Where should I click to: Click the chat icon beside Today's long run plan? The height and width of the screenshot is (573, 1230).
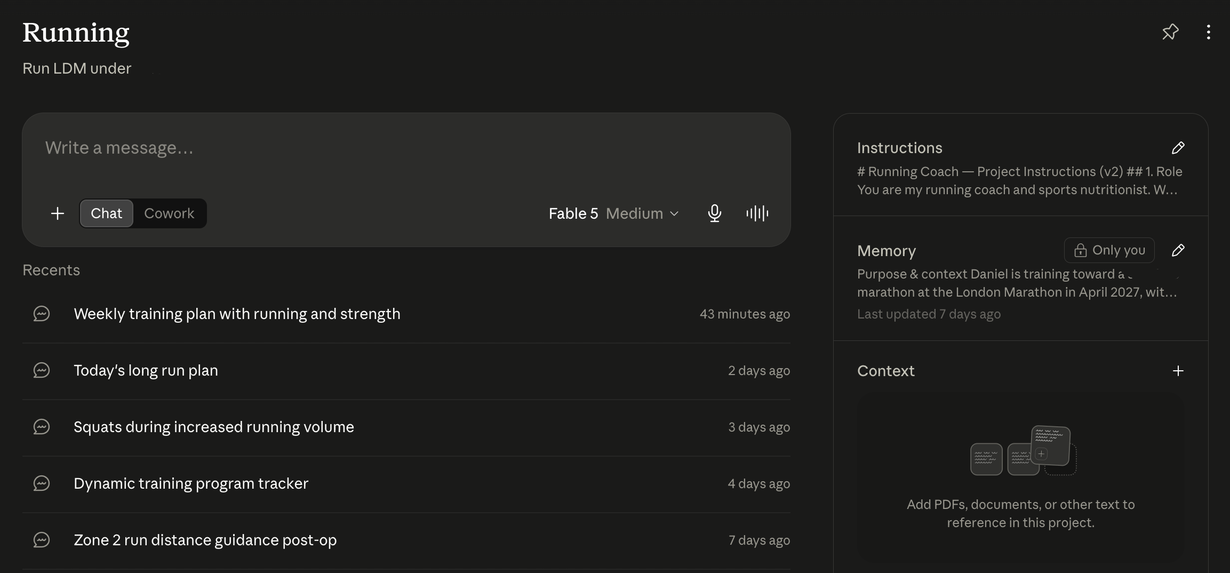click(x=42, y=370)
